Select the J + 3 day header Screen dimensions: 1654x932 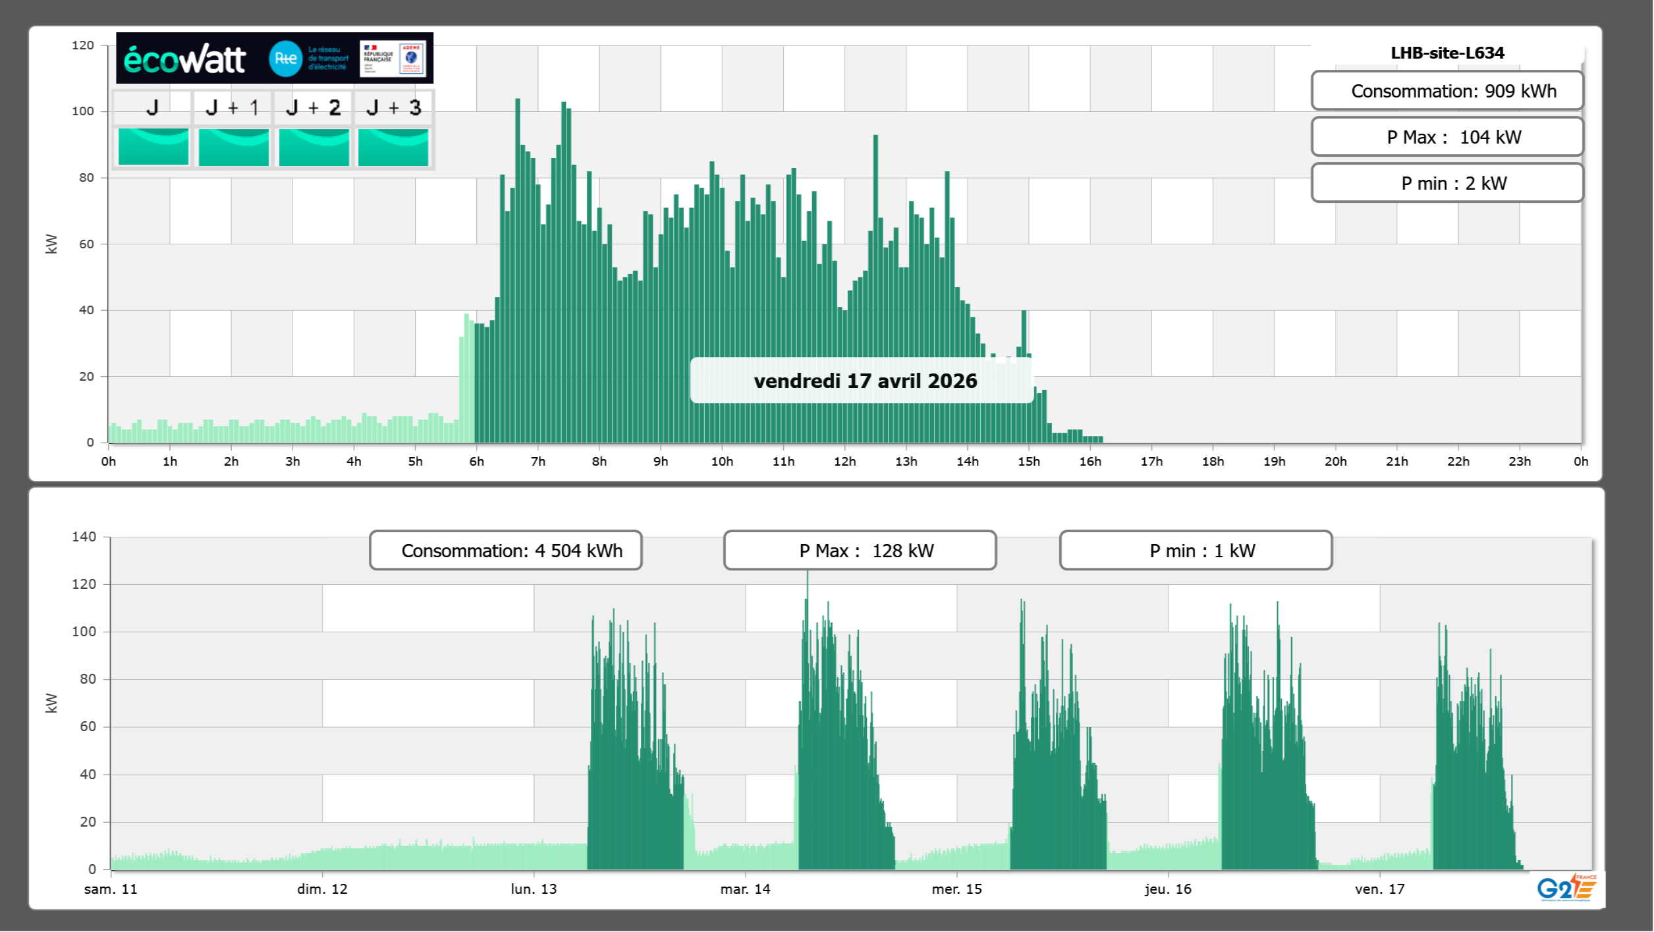[393, 107]
